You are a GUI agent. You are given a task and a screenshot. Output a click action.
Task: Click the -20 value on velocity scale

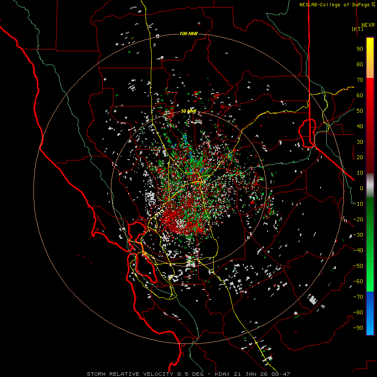358,219
